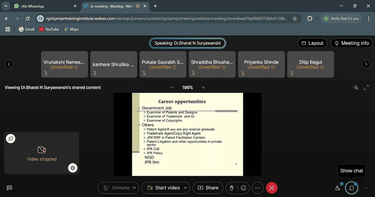Select Dilip Bagul participant tile

point(311,64)
